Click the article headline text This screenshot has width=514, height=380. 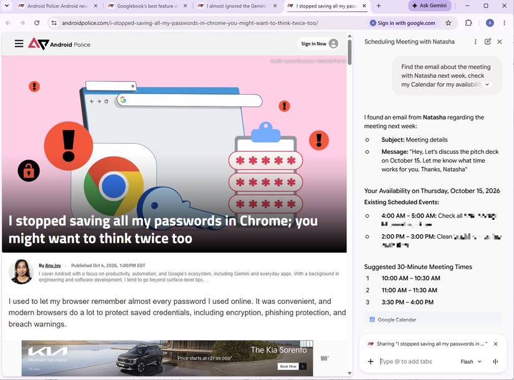point(163,229)
